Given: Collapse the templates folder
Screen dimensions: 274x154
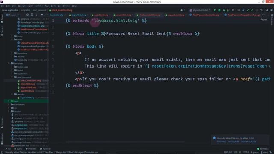Looking at the screenshot, I should (x=9, y=63).
